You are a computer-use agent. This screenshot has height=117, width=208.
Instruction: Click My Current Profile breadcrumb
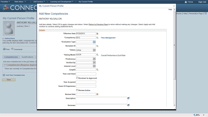click(x=85, y=2)
